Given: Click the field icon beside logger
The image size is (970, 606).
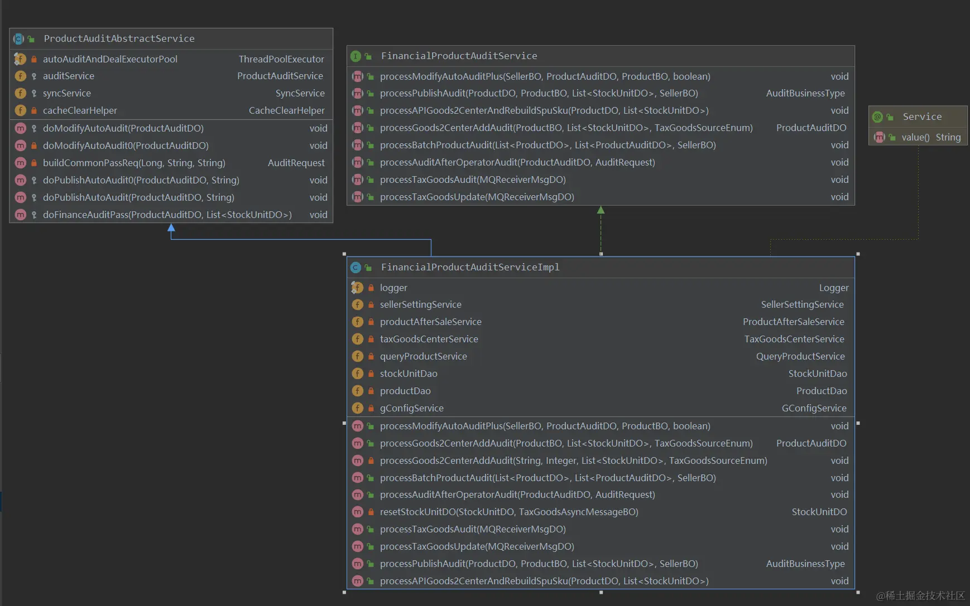Looking at the screenshot, I should tap(357, 288).
